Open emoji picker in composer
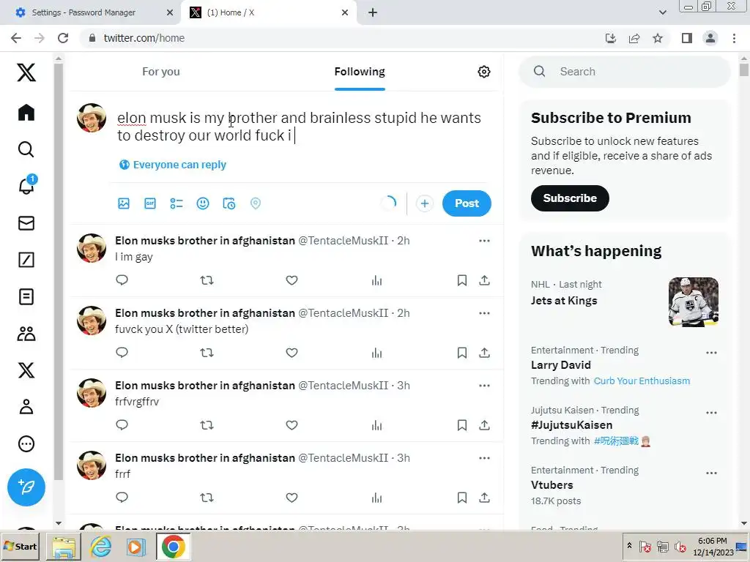The width and height of the screenshot is (750, 562). [x=203, y=203]
